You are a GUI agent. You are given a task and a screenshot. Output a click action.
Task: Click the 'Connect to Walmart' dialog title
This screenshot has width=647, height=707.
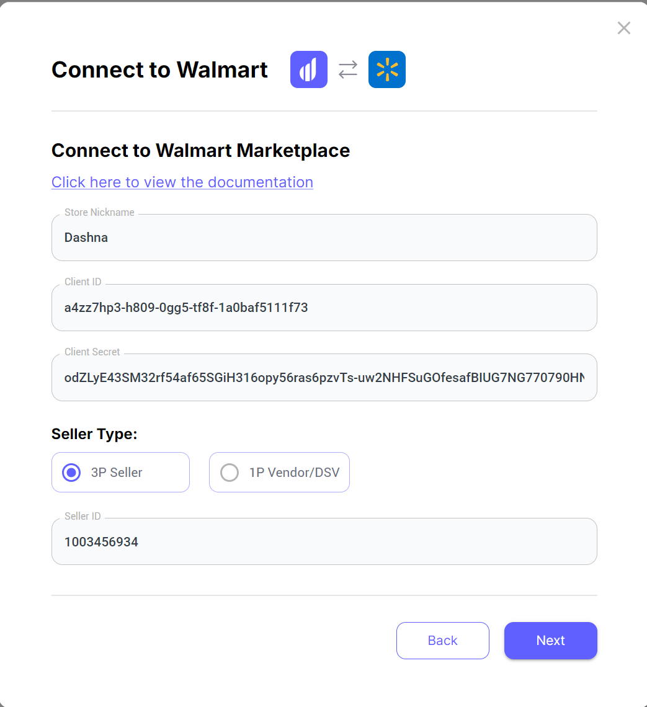[160, 69]
